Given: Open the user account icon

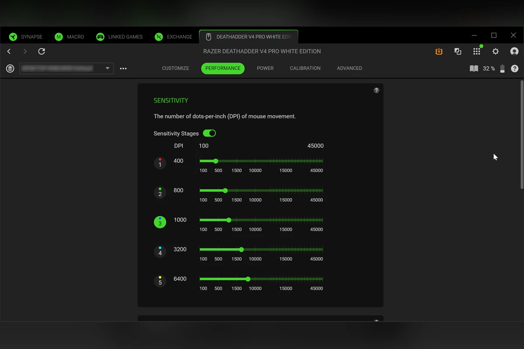Looking at the screenshot, I should point(514,51).
